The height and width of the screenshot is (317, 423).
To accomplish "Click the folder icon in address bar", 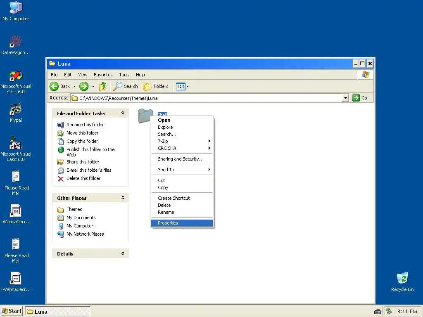I will click(x=75, y=98).
